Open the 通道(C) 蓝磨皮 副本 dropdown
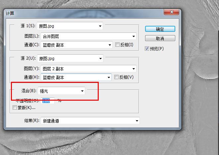219x155 pixels. (x=77, y=45)
